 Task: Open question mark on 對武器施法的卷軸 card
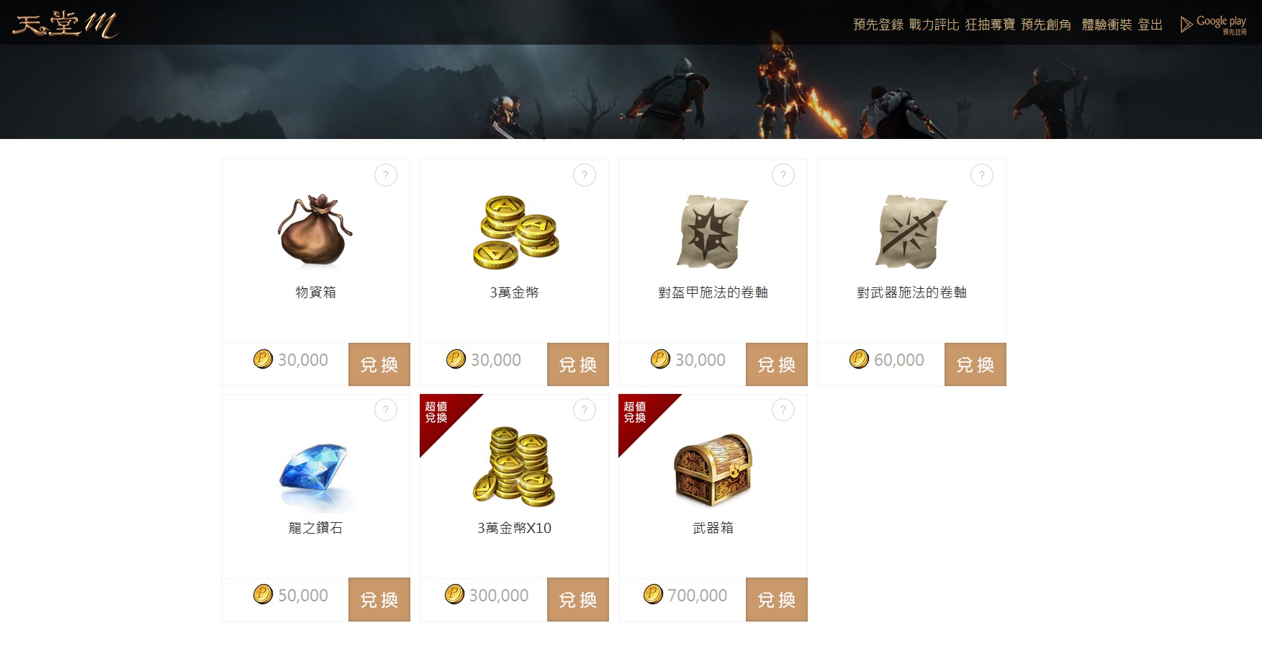click(982, 175)
